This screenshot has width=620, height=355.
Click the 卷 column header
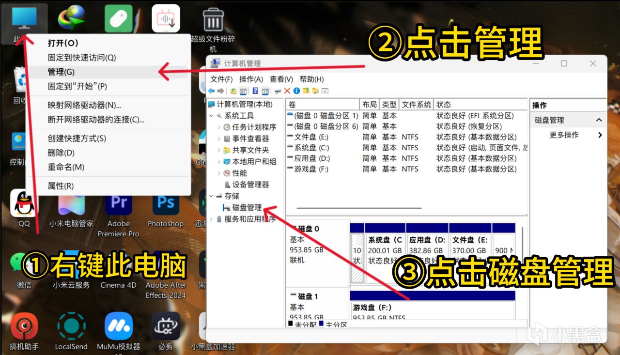click(x=323, y=104)
